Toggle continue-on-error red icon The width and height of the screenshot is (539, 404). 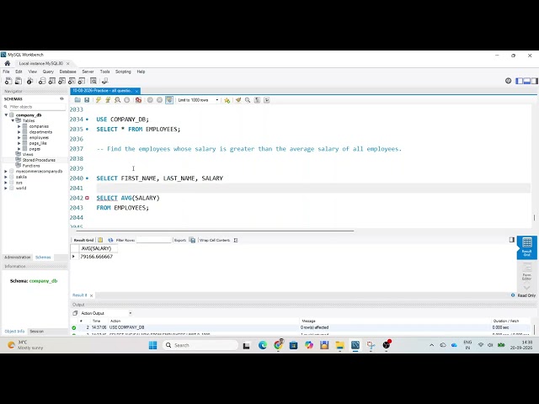coord(138,100)
